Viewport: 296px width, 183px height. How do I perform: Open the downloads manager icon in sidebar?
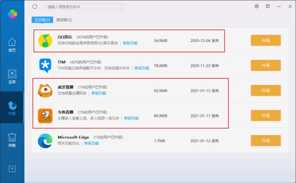coord(12,168)
